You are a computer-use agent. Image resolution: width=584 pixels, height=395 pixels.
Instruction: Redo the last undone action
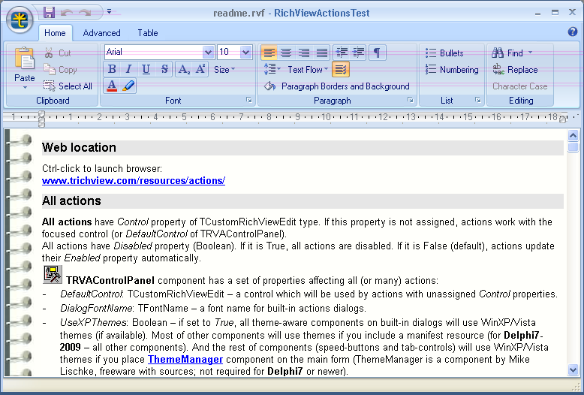pos(85,12)
